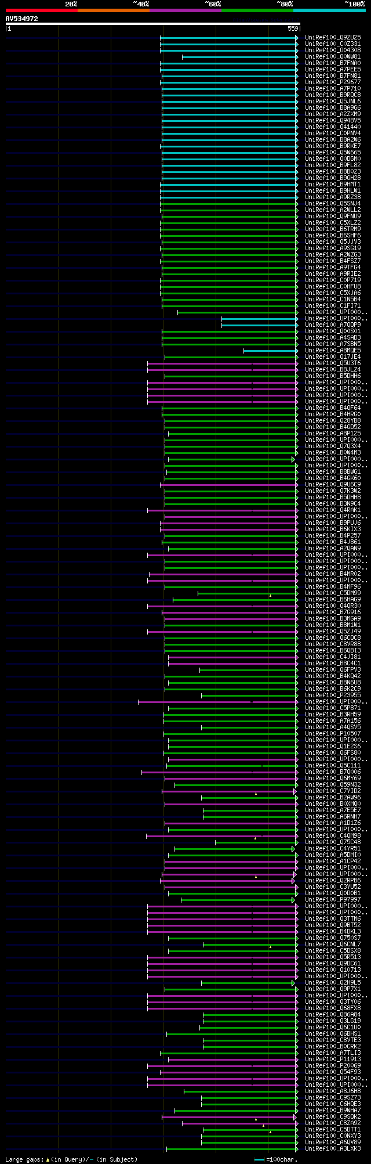Image resolution: width=371 pixels, height=1164 pixels.
Task: Select the UniRef100_Q2H9L5 label
Action: coord(333,982)
